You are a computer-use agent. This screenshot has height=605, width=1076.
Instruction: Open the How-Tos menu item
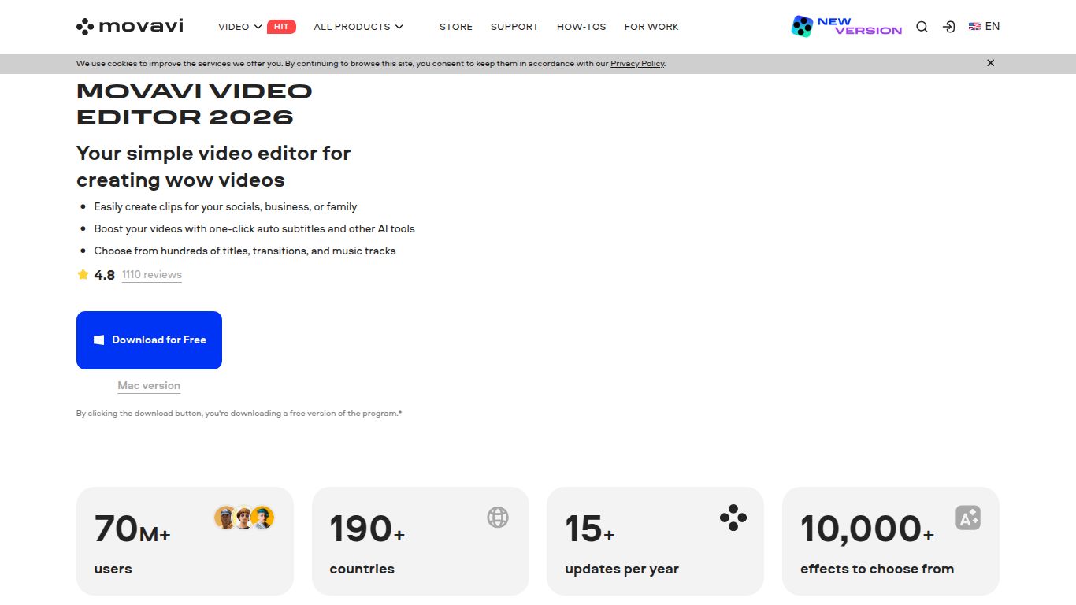(581, 27)
